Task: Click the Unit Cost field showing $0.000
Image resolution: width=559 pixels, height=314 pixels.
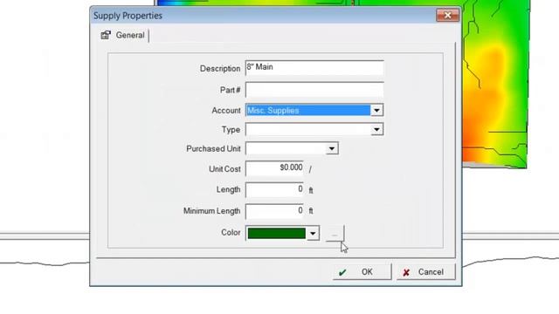Action: (x=274, y=168)
